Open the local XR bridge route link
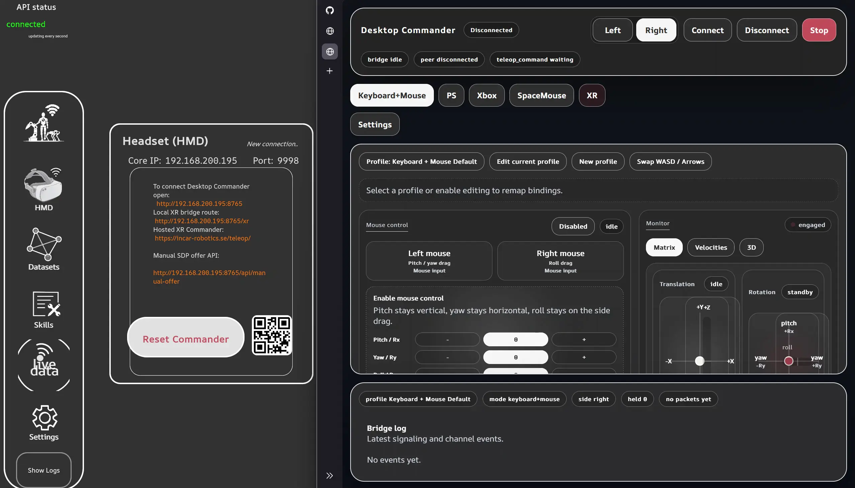 coord(202,221)
